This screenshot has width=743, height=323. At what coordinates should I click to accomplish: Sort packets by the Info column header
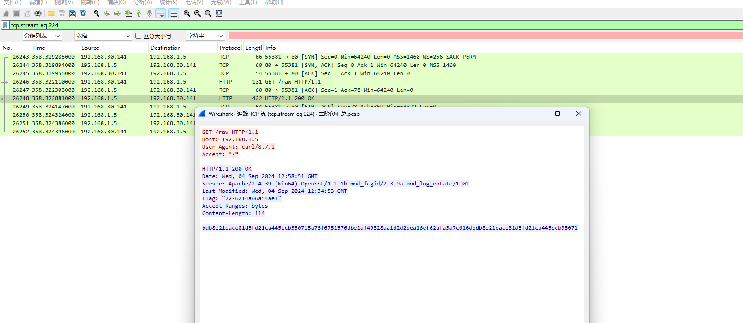tap(503, 48)
